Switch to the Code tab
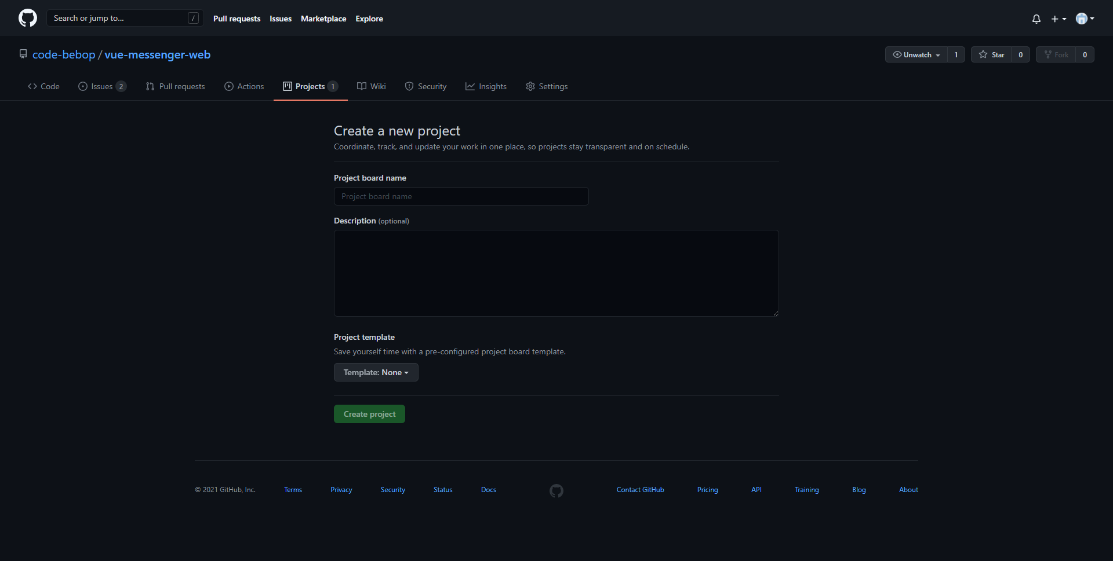Viewport: 1113px width, 561px height. point(43,86)
